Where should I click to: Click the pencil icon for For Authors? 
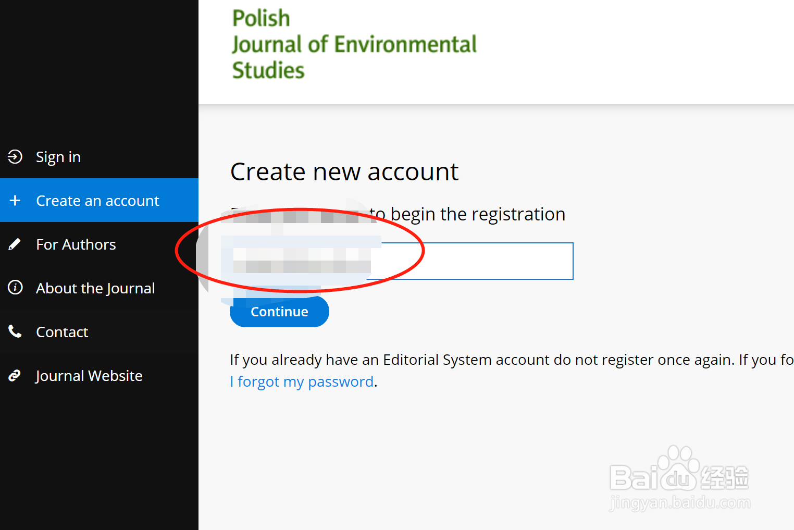(x=15, y=244)
